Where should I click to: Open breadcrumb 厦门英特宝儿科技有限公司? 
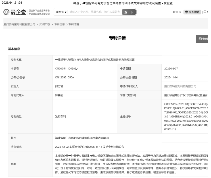click(19, 24)
